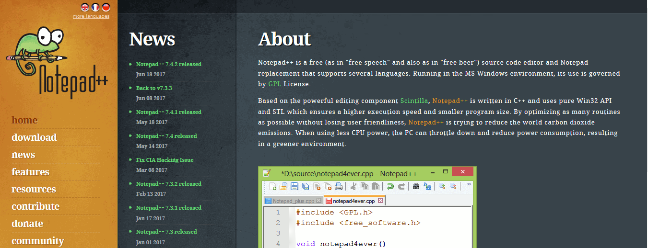
Task: Close the Notepad_plus.cpp tab
Action: 319,201
